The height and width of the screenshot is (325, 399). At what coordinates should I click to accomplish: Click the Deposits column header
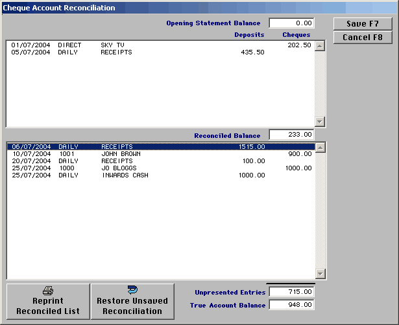coord(249,35)
